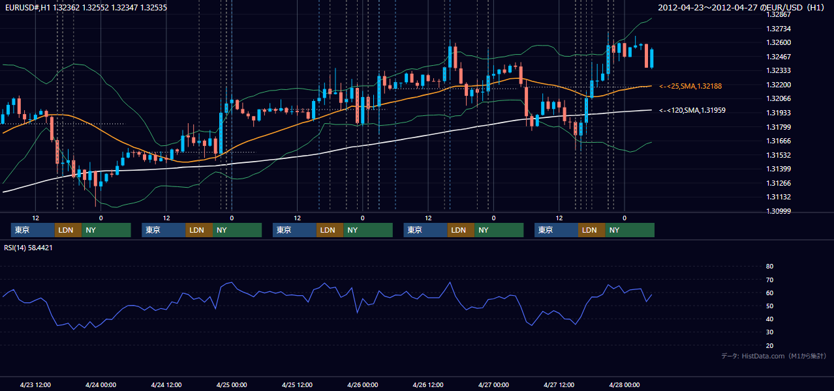Click the orange 25 SMA label 1.32188
Viewport: 834px width, 391px height.
(x=690, y=86)
